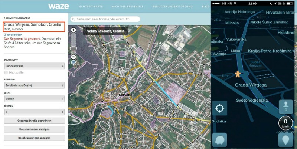The height and width of the screenshot is (149, 297).
Task: Click the Samobor town label on map
Action: pos(126,95)
